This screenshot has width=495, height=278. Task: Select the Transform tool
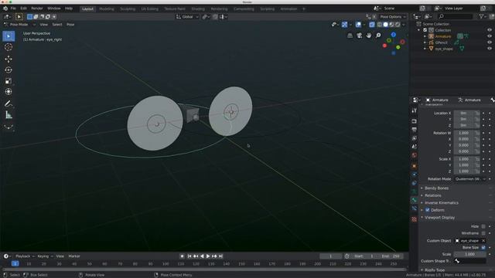[9, 92]
